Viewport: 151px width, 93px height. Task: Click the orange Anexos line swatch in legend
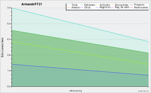coord(69,7)
